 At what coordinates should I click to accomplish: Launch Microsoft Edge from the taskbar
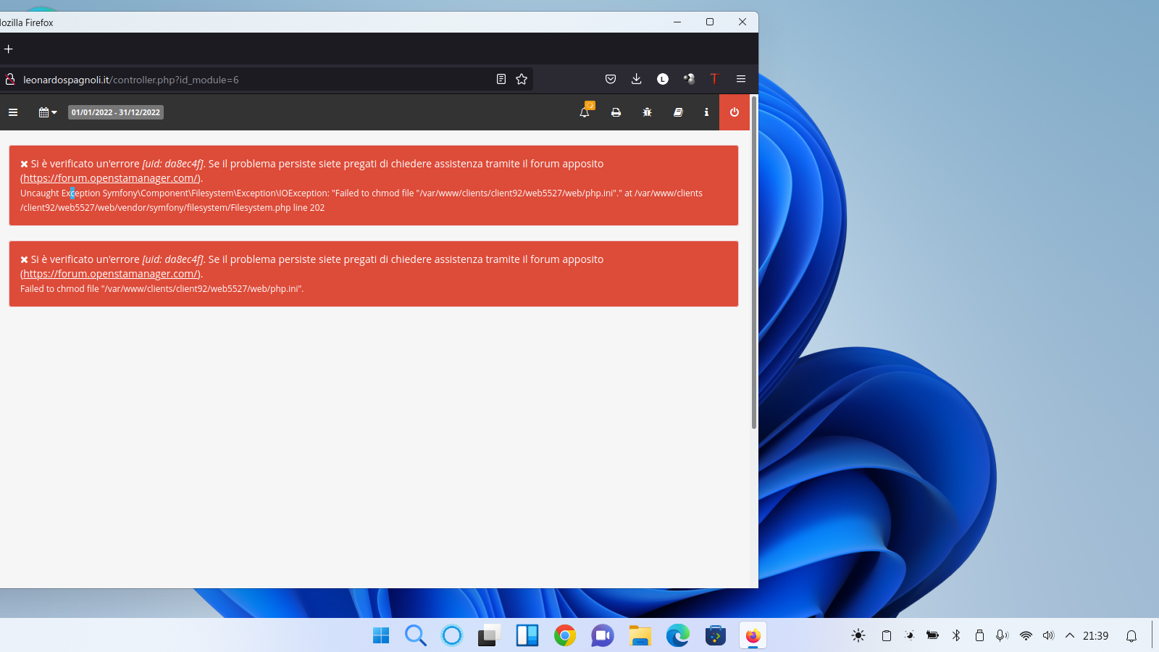pyautogui.click(x=678, y=635)
